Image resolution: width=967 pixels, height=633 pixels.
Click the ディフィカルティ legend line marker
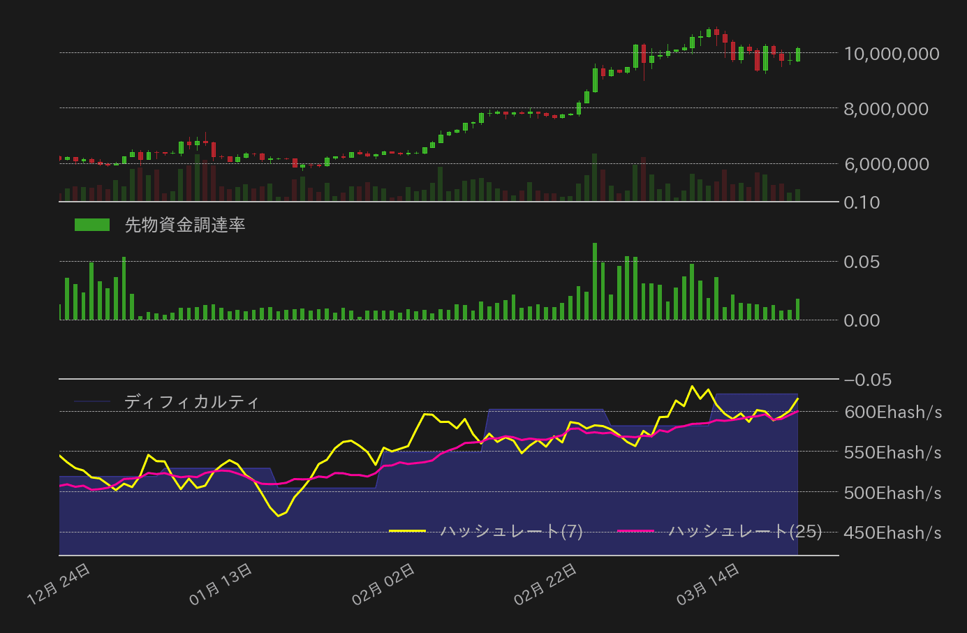point(92,402)
